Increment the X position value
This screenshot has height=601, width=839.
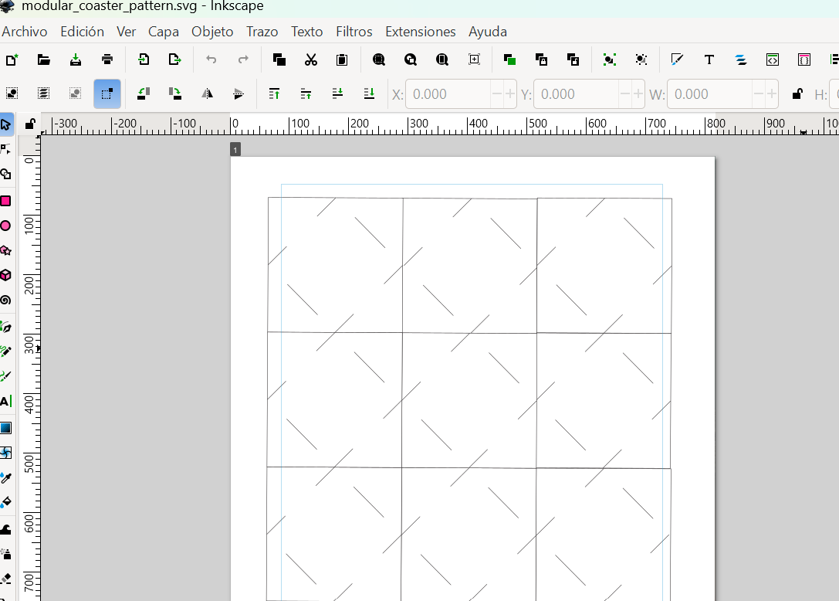click(509, 94)
